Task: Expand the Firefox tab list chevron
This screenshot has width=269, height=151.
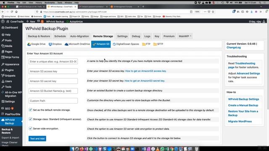Action: click(261, 7)
